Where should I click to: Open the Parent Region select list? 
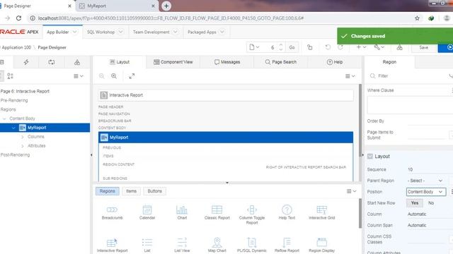click(x=426, y=181)
